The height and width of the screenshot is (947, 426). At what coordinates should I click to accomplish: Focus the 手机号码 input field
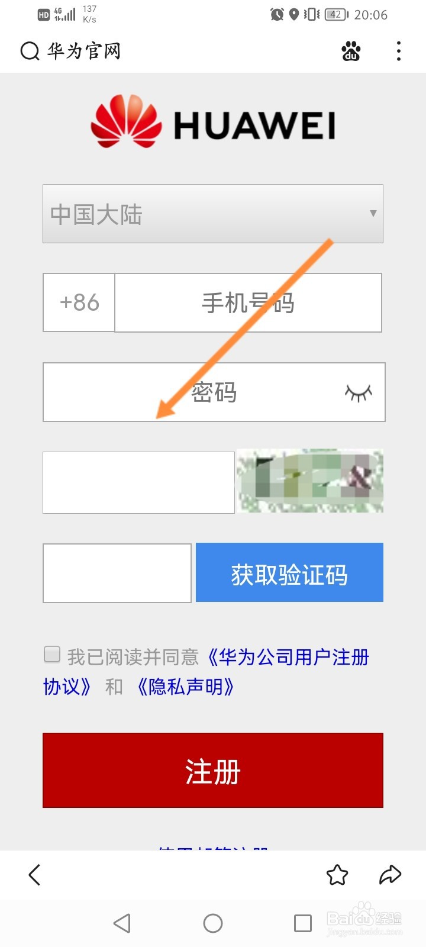[x=248, y=302]
